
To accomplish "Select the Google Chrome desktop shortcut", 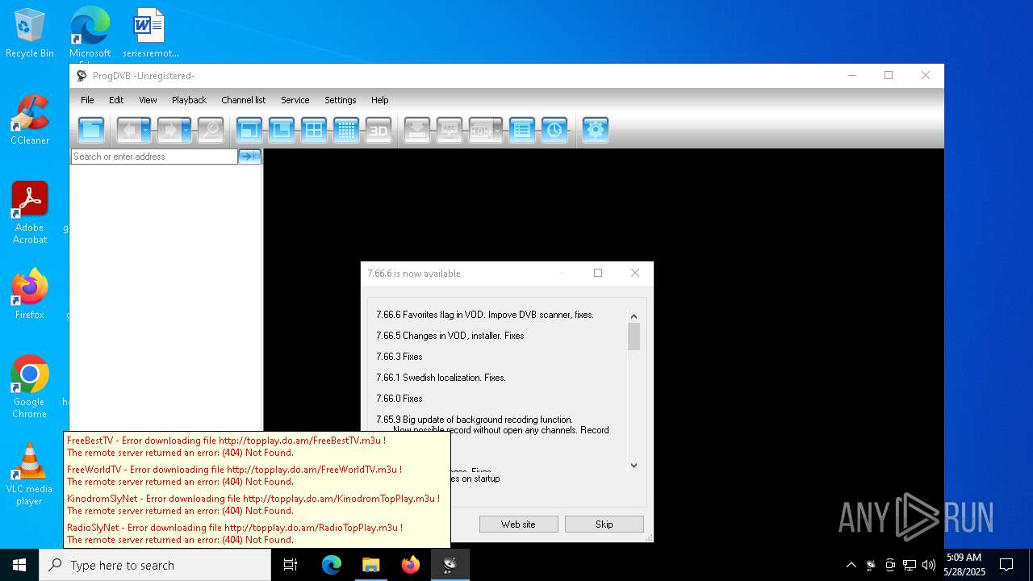I will tap(30, 387).
